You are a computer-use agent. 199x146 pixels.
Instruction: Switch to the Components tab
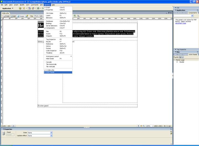tap(193, 13)
